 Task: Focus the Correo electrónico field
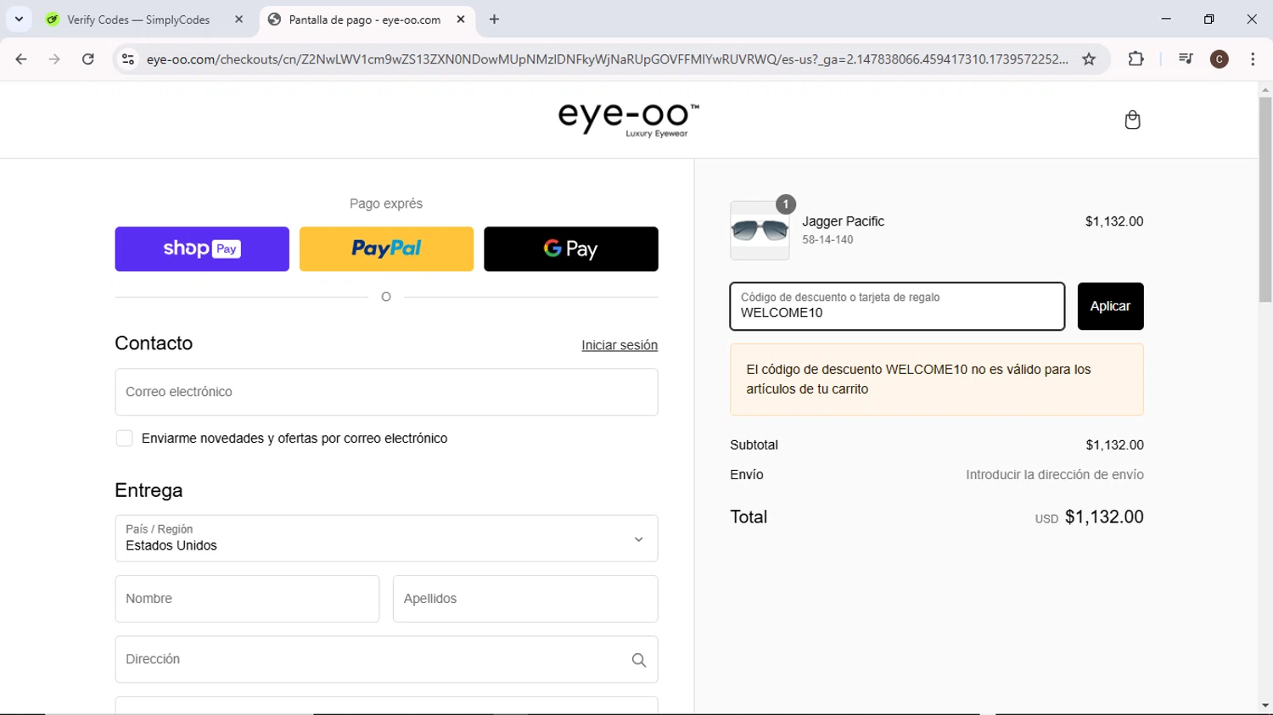pyautogui.click(x=386, y=392)
